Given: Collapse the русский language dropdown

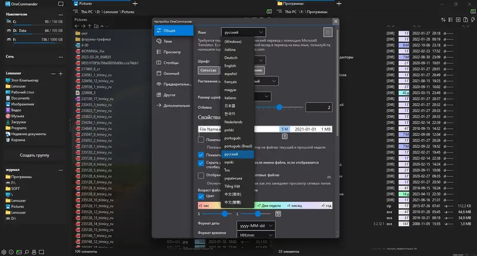Looking at the screenshot, I should (x=243, y=32).
